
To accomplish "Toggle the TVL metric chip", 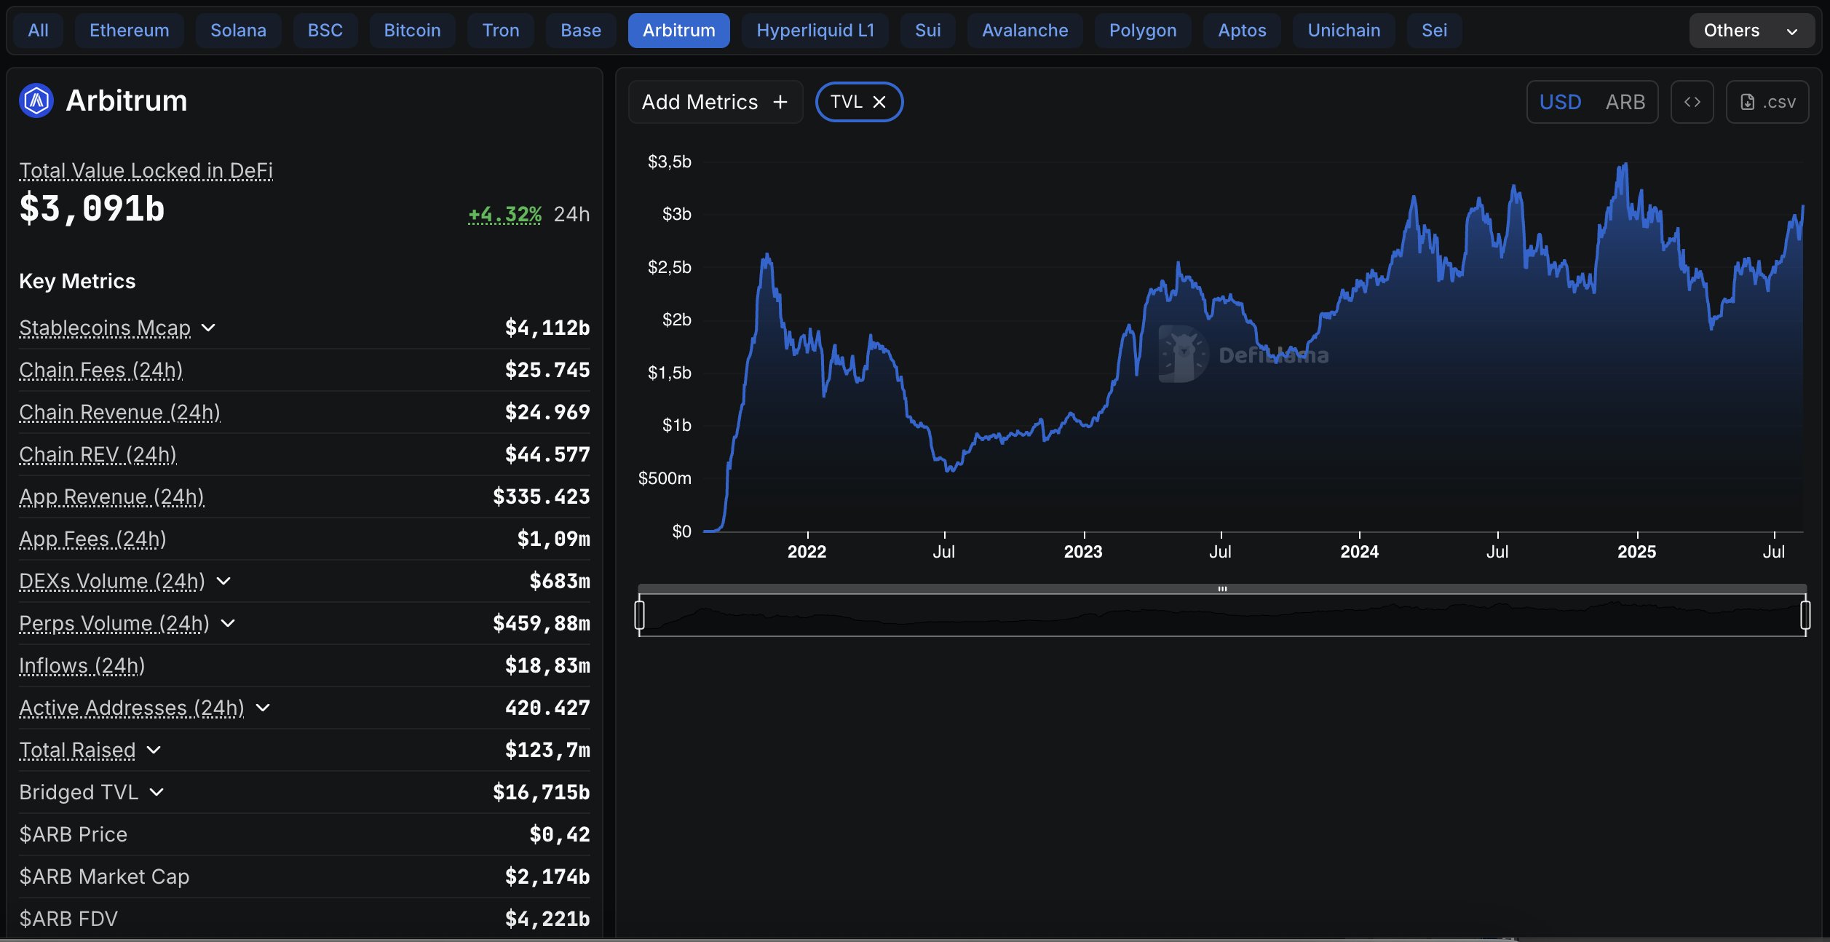I will click(846, 102).
